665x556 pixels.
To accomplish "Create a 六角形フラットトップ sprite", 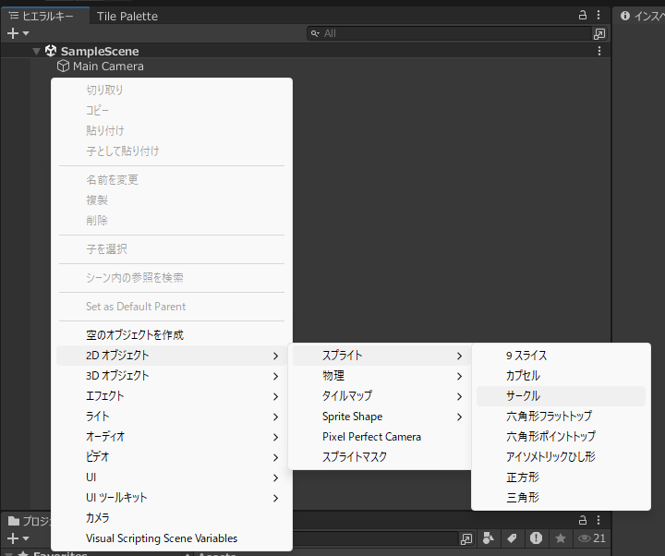I will (561, 417).
